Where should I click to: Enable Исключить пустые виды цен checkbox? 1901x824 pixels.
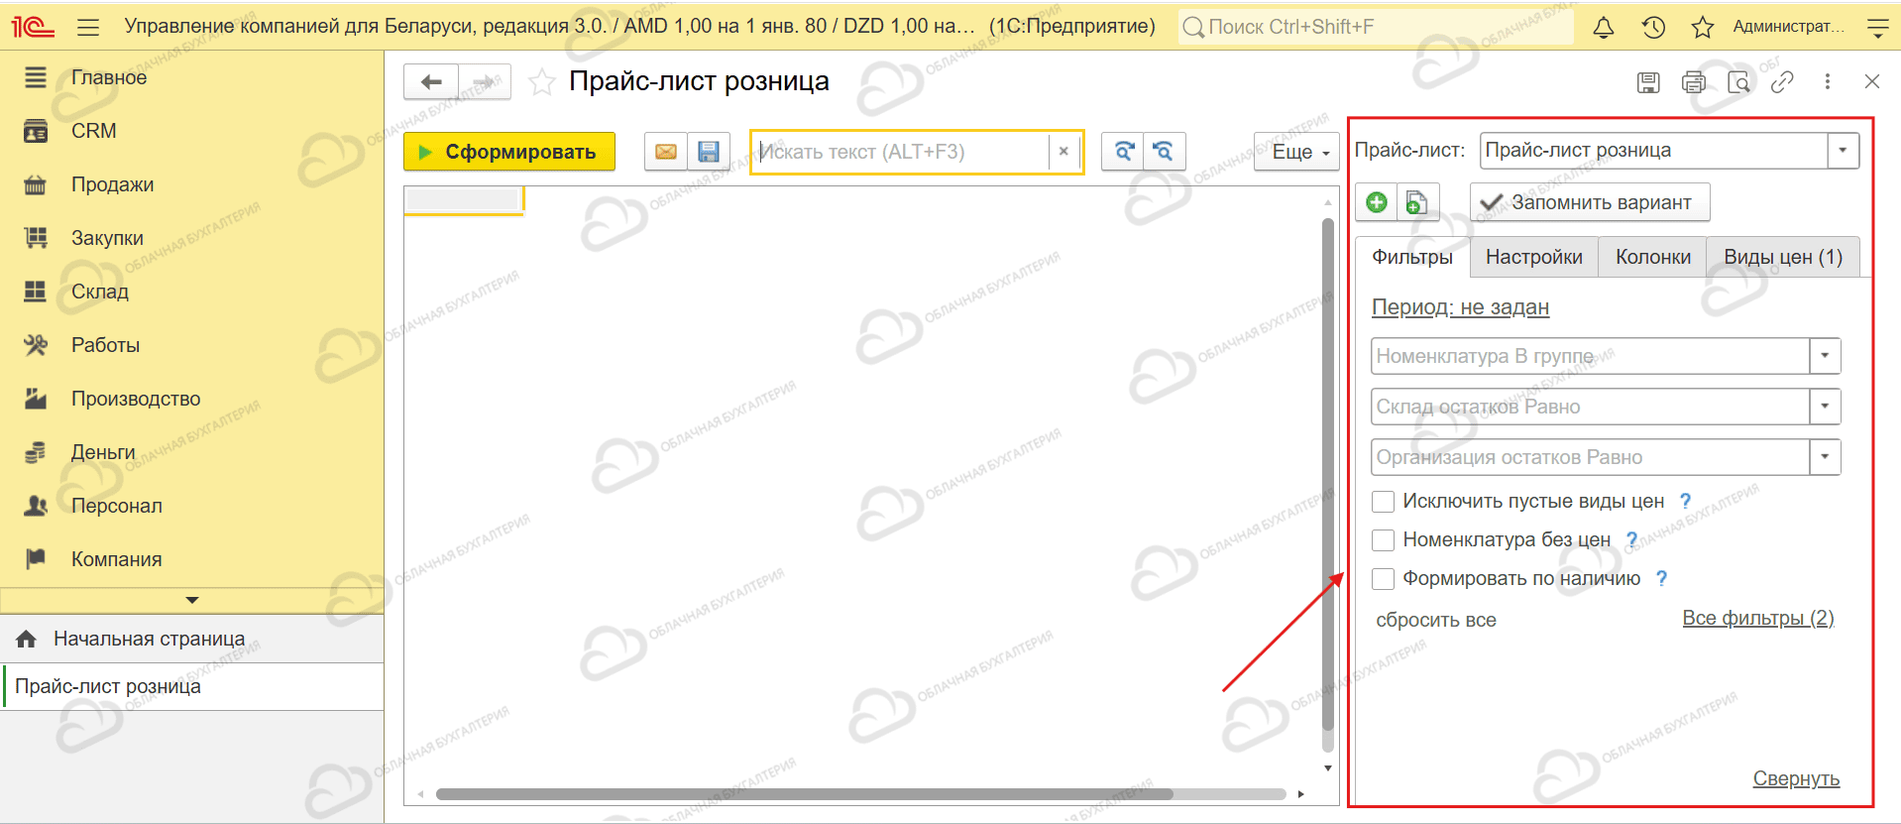pyautogui.click(x=1383, y=502)
